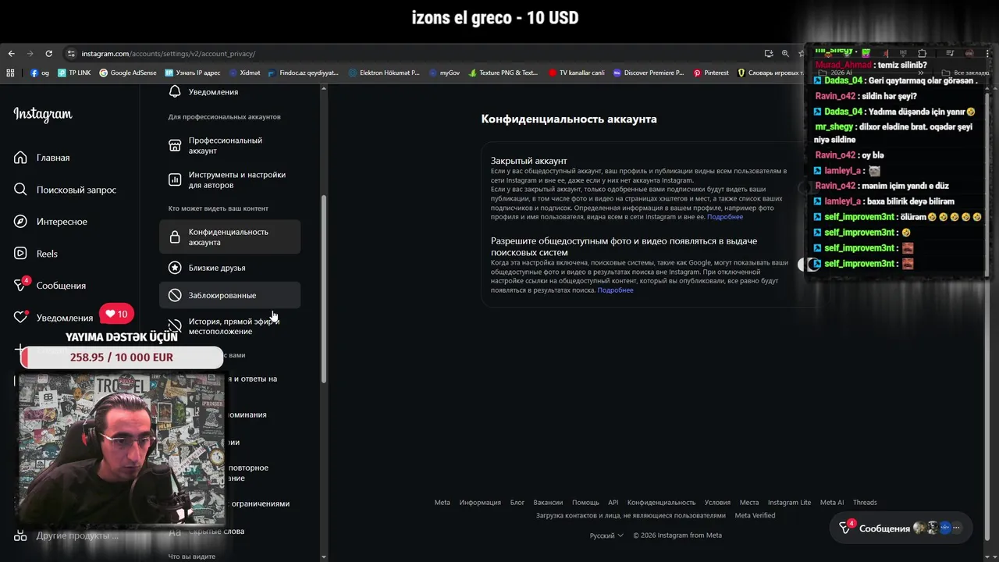Open the Условия footer link
Viewport: 999px width, 562px height.
(x=717, y=503)
